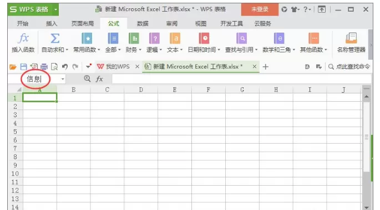Expand the 查找与引用 dropdown arrow
Image resolution: width=380 pixels, height=210 pixels.
coord(256,50)
